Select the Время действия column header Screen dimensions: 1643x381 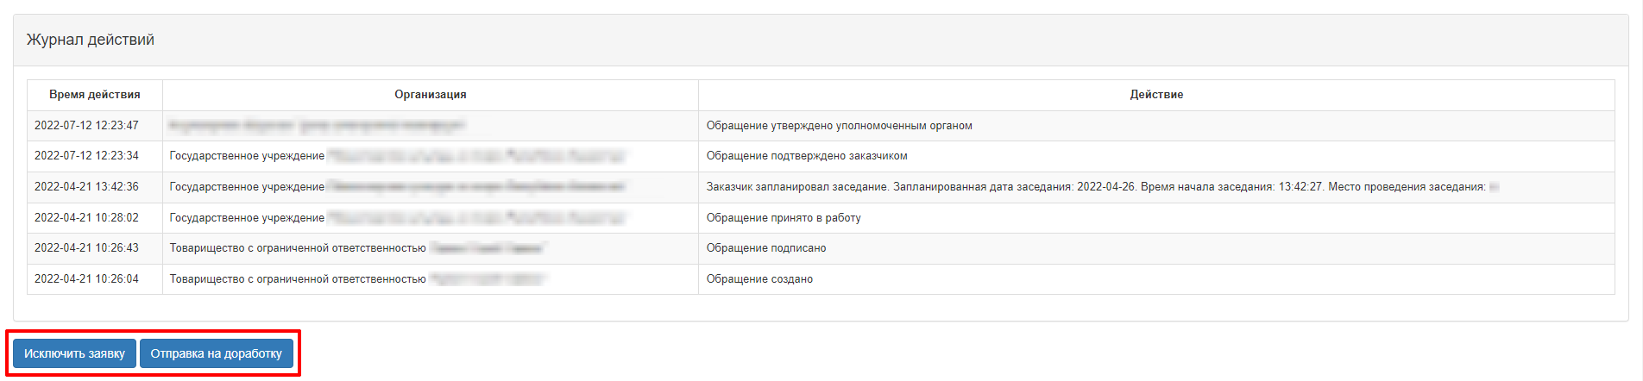click(95, 95)
